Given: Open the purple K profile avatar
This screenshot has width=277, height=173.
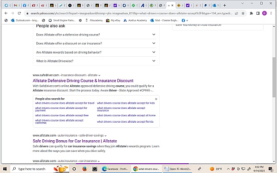Looking at the screenshot, I should (265, 13).
